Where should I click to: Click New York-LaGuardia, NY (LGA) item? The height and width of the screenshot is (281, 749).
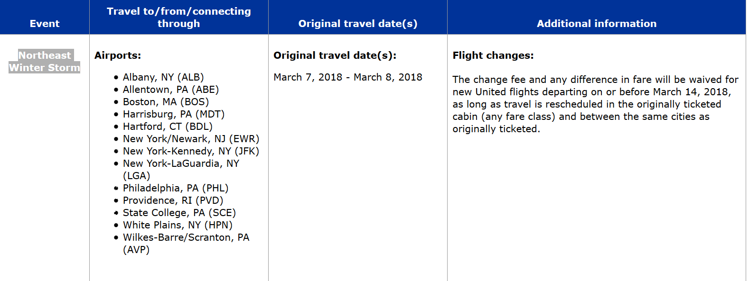[181, 170]
